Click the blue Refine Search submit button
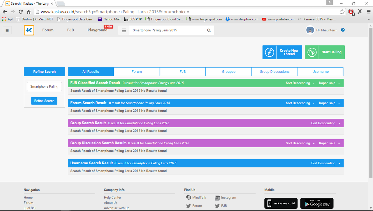This screenshot has height=211, width=373. tap(44, 101)
